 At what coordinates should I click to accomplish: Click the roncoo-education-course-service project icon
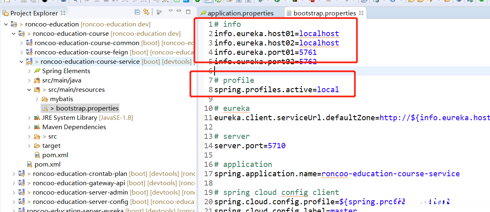click(29, 62)
